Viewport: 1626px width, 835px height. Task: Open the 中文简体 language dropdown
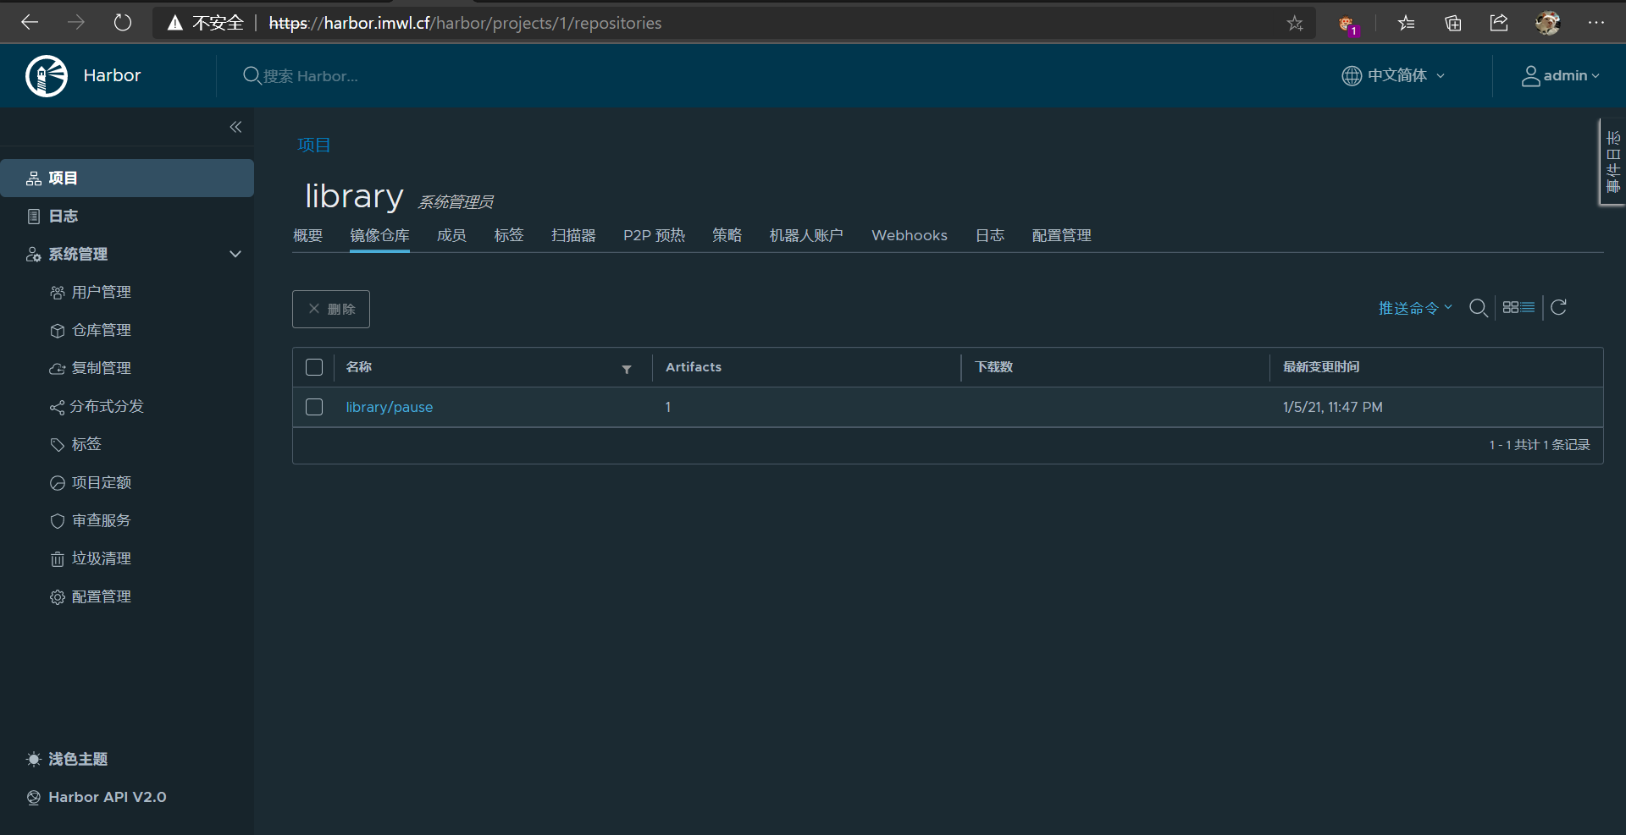coord(1394,76)
